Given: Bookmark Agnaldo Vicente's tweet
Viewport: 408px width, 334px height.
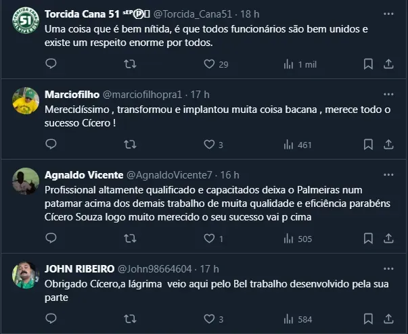Looking at the screenshot, I should point(368,239).
